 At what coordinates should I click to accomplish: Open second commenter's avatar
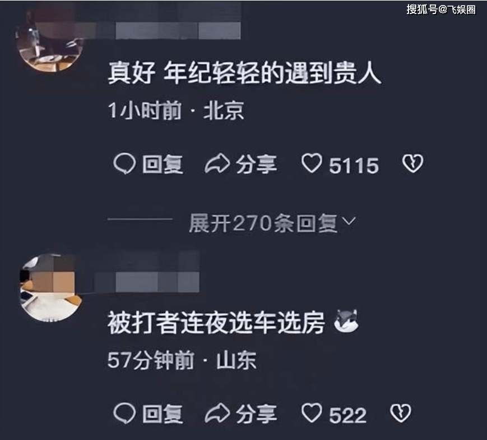50,288
